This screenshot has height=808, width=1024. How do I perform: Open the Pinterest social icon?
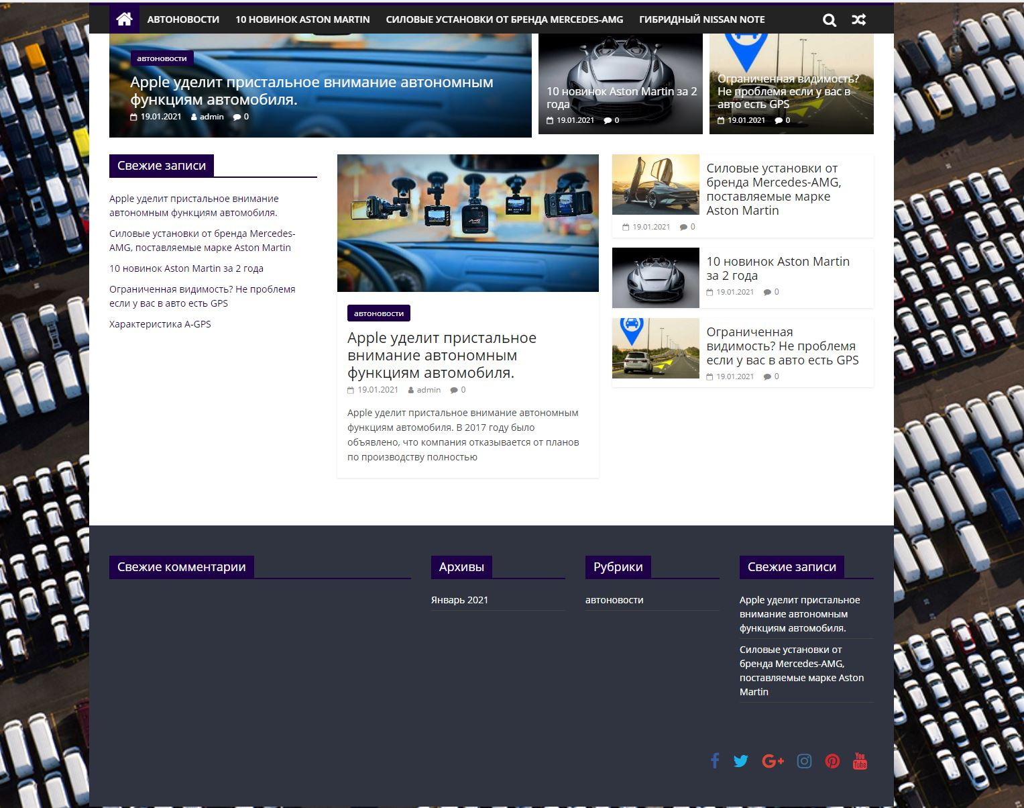[832, 761]
